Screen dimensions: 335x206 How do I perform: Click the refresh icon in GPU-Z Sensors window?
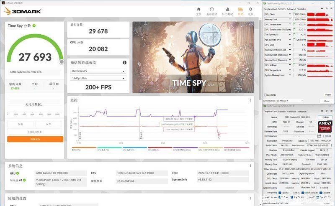327,8
